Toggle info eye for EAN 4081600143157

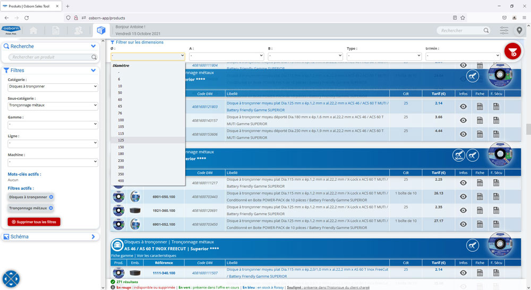[x=463, y=120]
